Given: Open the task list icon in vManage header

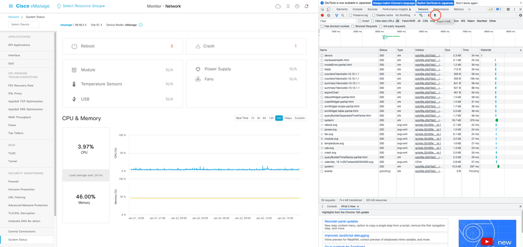Looking at the screenshot, I should (288, 6).
